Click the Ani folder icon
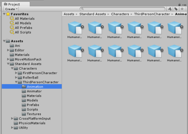The width and height of the screenshot is (188, 134). tap(12, 46)
